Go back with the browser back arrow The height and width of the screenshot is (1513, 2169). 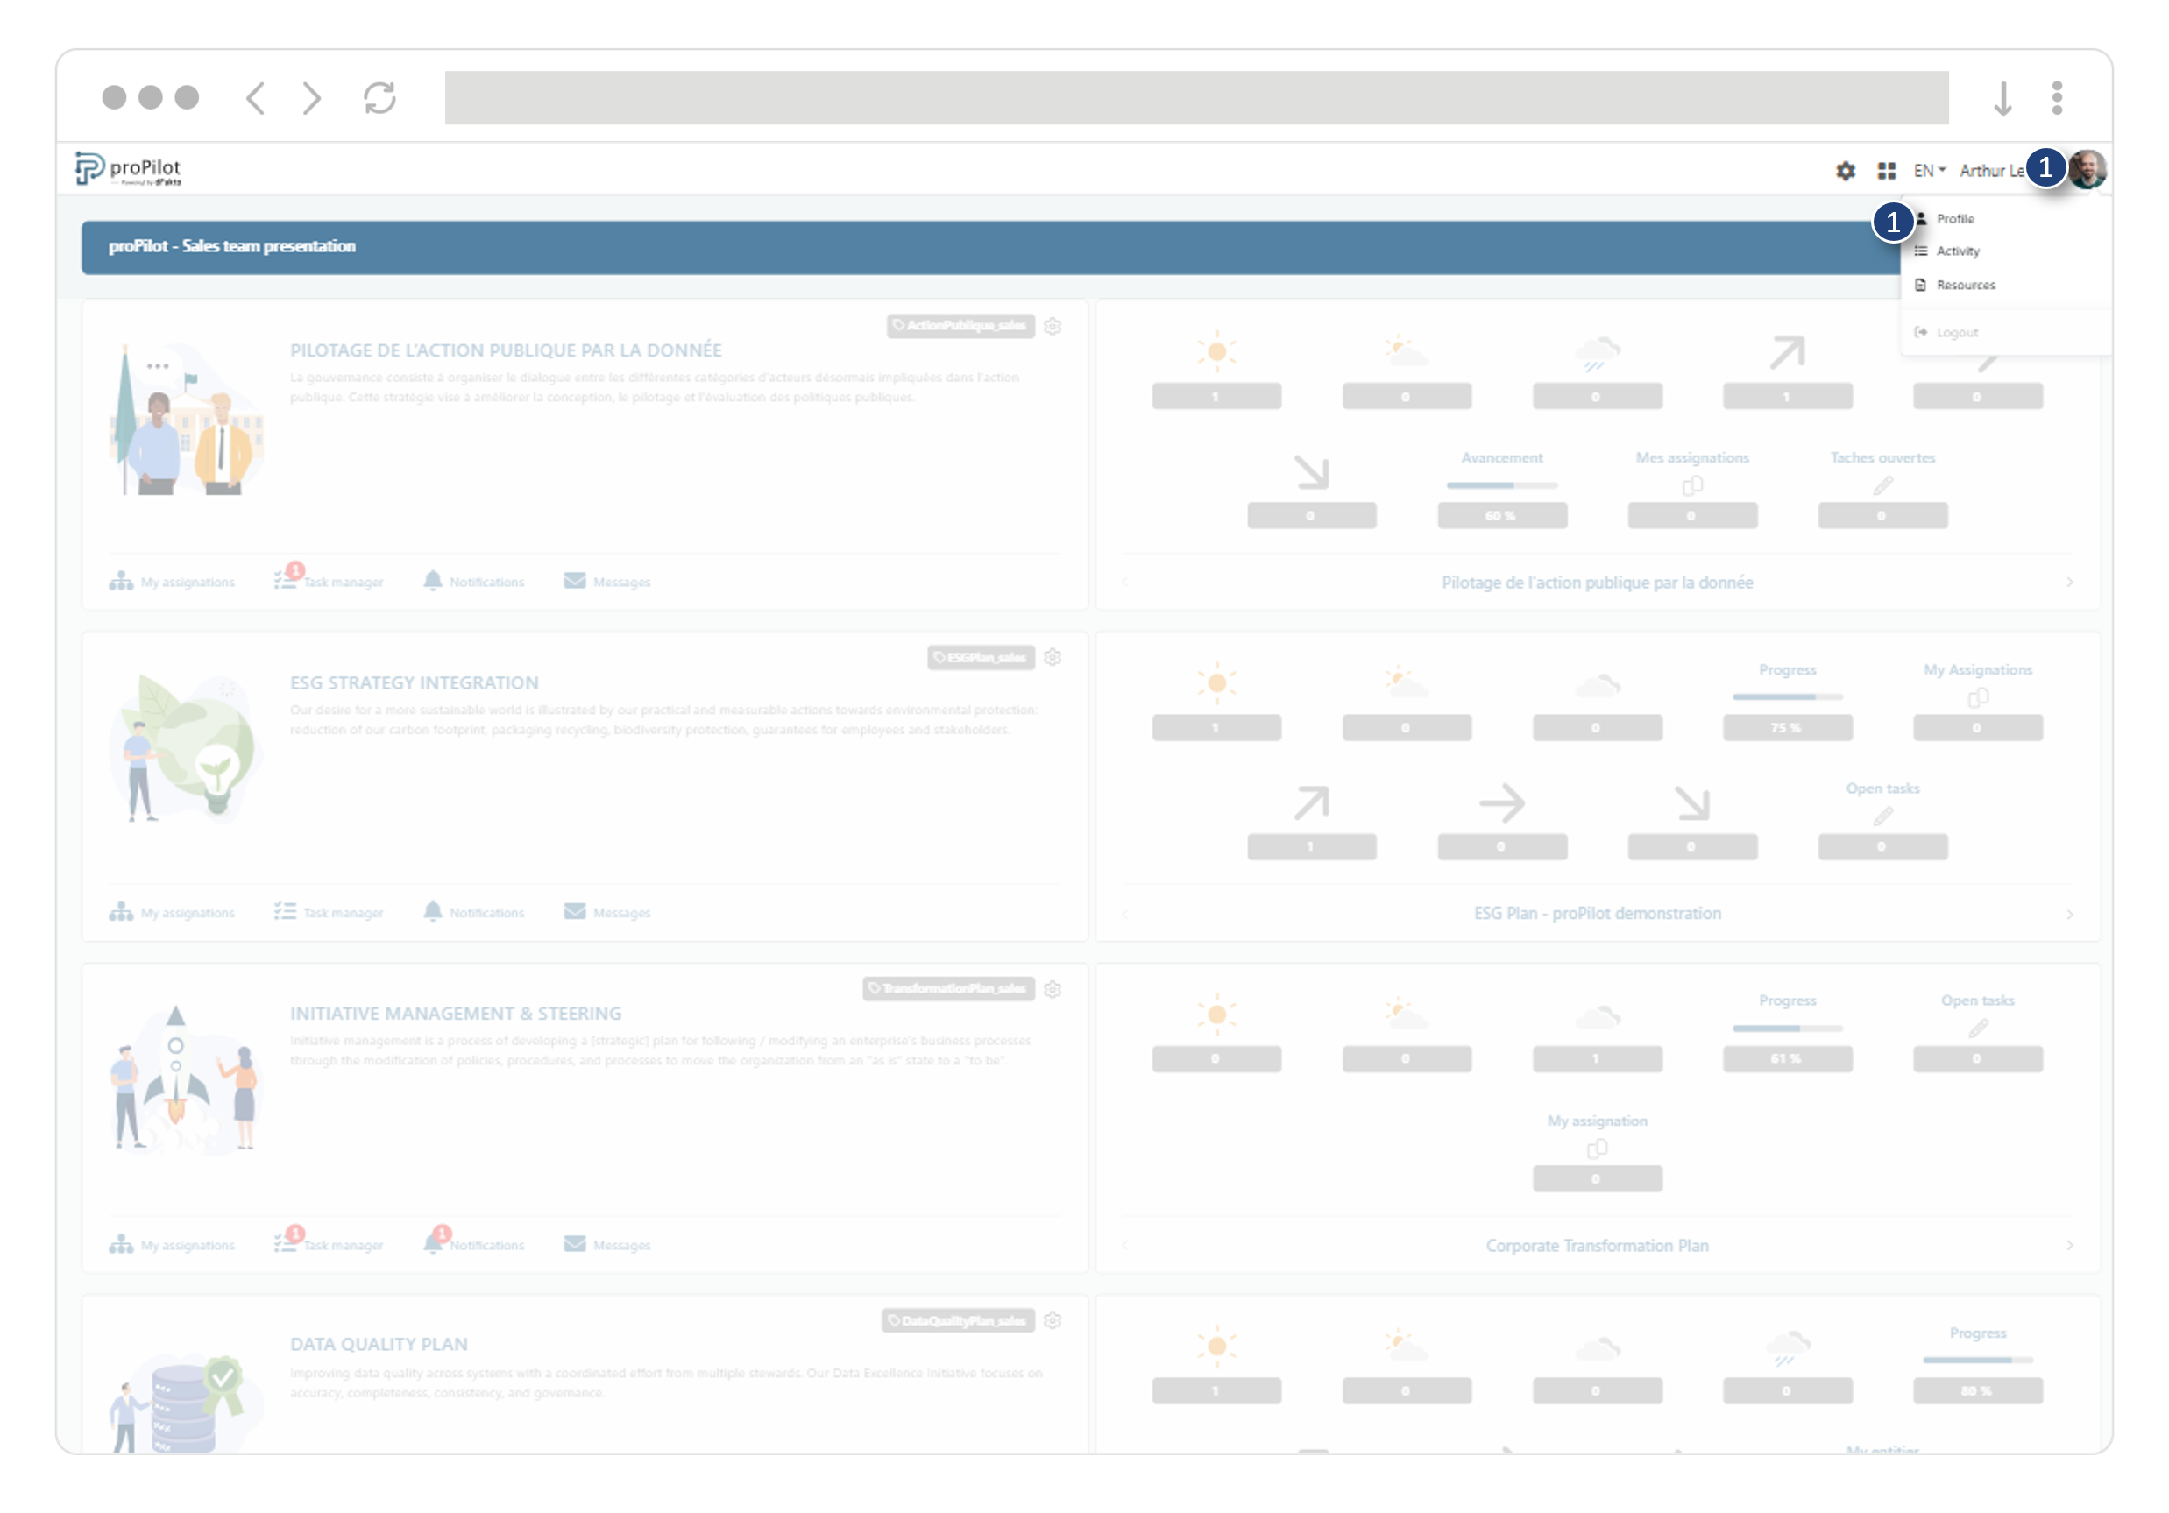point(255,97)
